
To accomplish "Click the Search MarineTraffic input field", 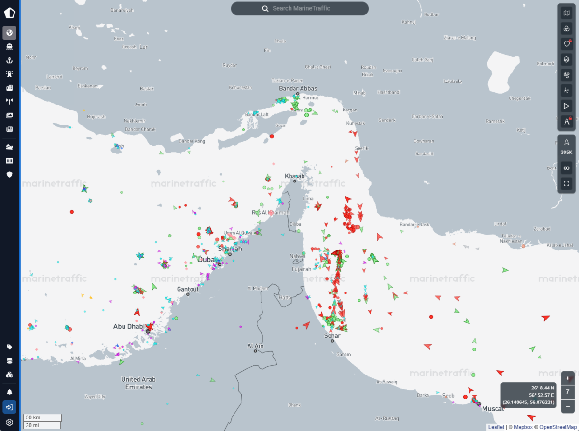I will point(299,8).
